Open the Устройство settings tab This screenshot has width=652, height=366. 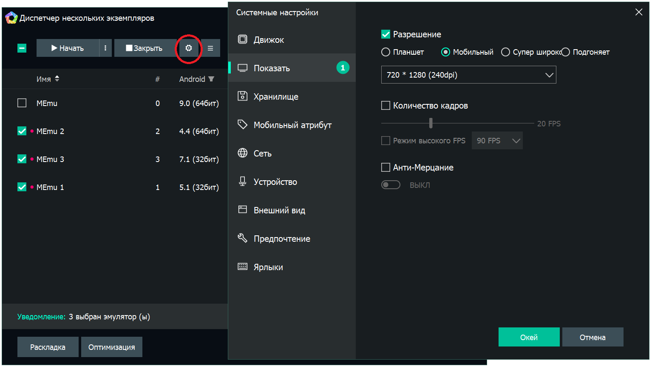click(292, 182)
